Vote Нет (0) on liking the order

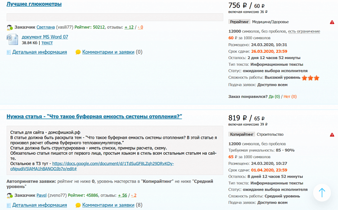click(x=290, y=96)
